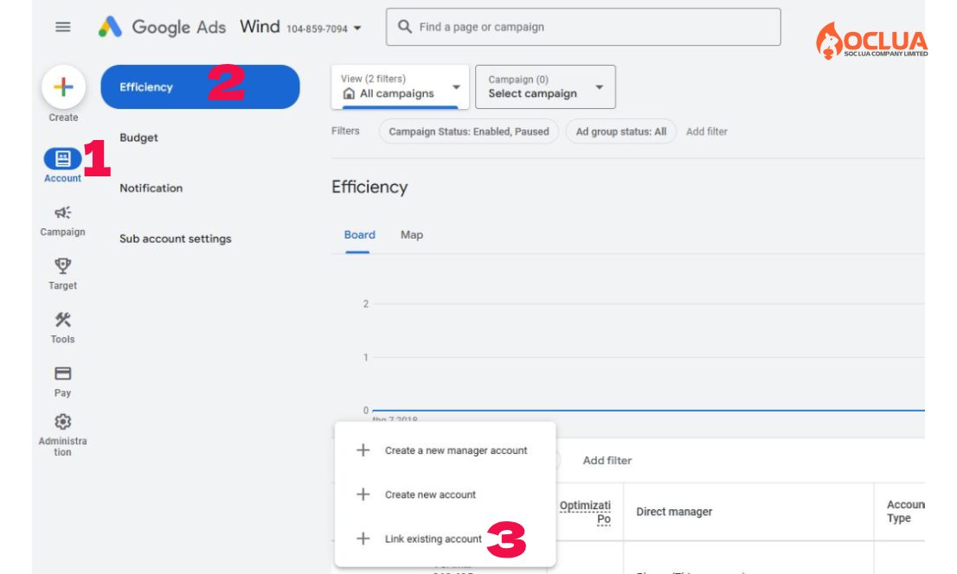The width and height of the screenshot is (957, 574).
Task: Switch to the Map tab
Action: point(412,235)
